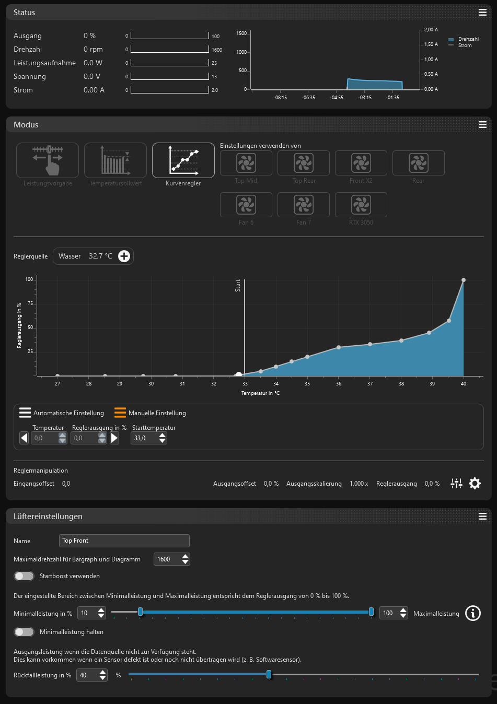Choose the Temperatursollwert mode icon
Screen dimensions: 497x704
[x=115, y=160]
